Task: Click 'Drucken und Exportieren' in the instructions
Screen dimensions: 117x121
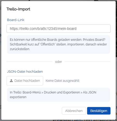Action: point(62,92)
